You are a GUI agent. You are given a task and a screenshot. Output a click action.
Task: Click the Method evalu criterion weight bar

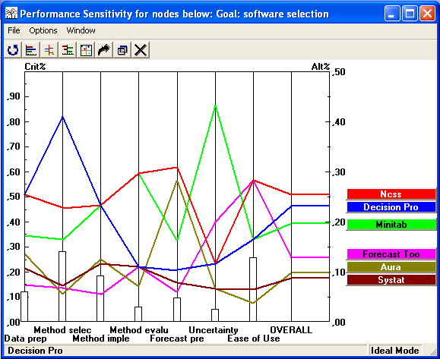pos(138,314)
